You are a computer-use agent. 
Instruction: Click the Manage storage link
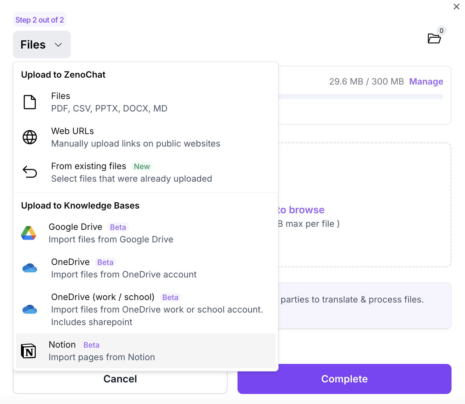click(426, 81)
